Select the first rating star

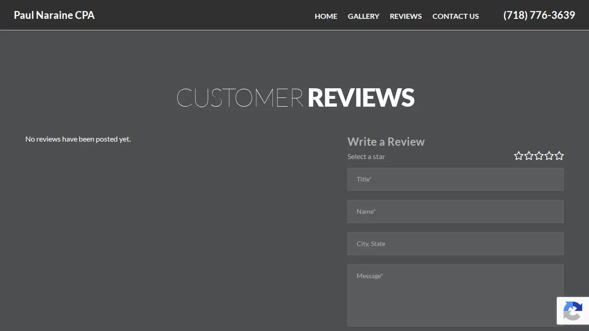point(519,156)
